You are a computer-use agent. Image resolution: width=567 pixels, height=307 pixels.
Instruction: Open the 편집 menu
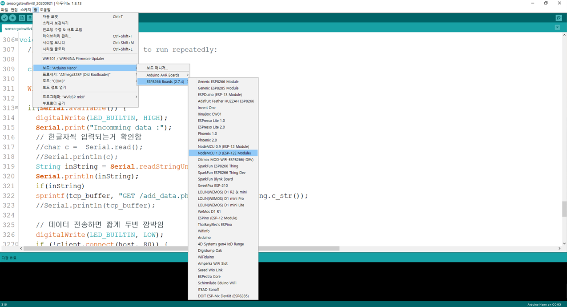[14, 10]
